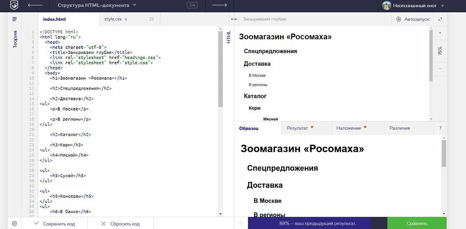
Task: Click code line <!DOCTYPE html>
Action: point(59,32)
